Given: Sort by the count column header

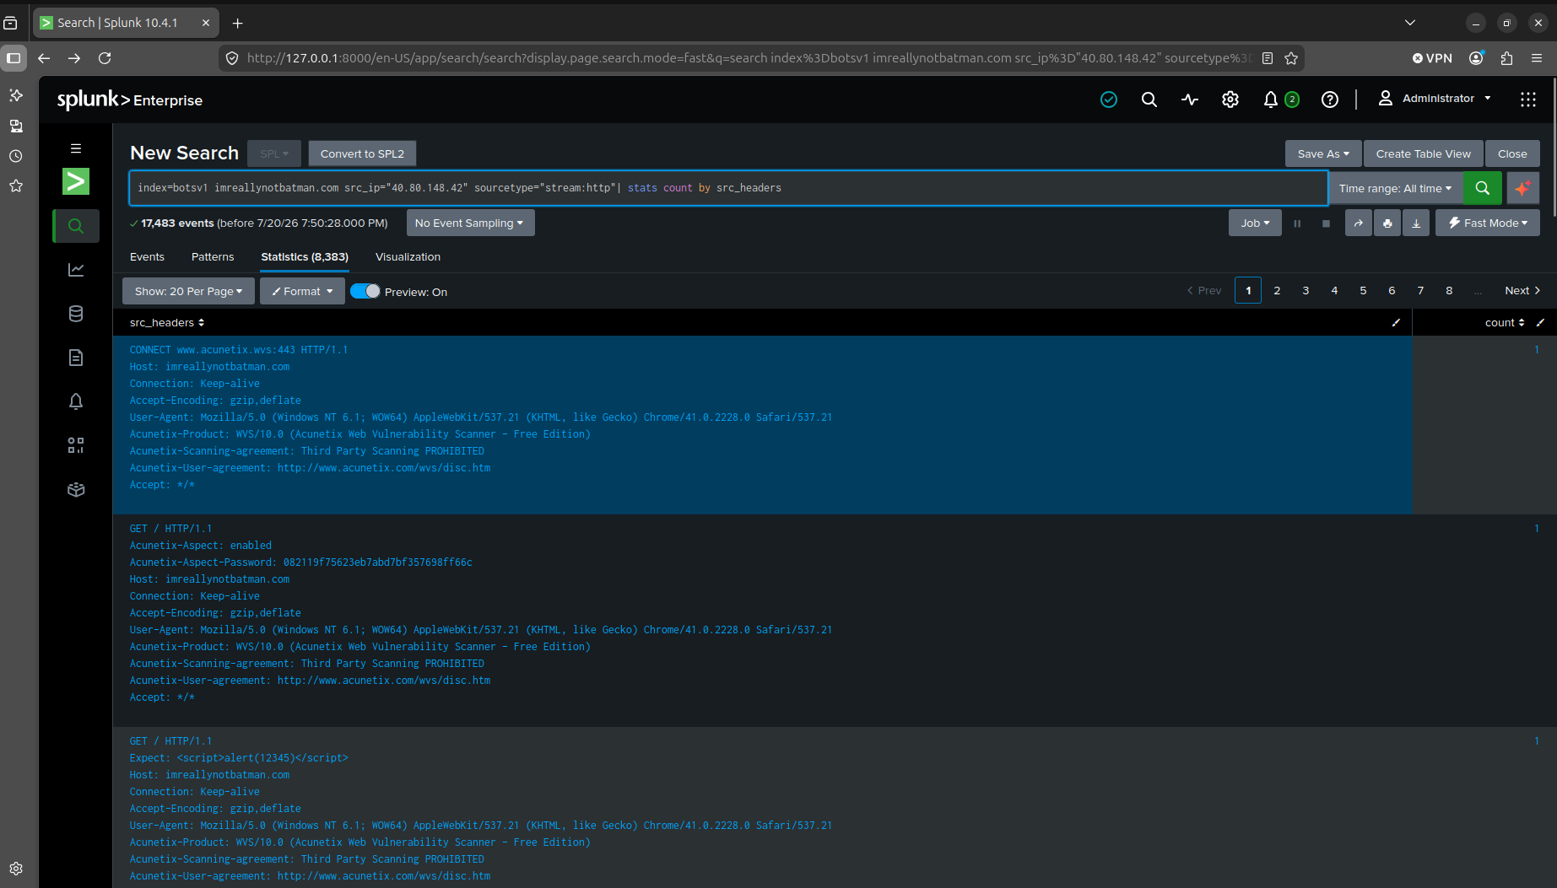Looking at the screenshot, I should pos(1505,322).
